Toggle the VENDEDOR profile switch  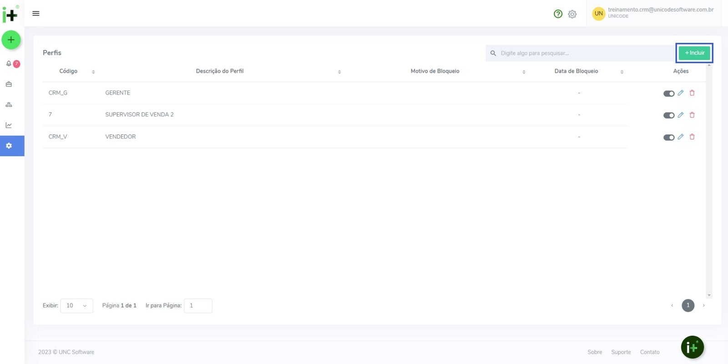coord(668,137)
